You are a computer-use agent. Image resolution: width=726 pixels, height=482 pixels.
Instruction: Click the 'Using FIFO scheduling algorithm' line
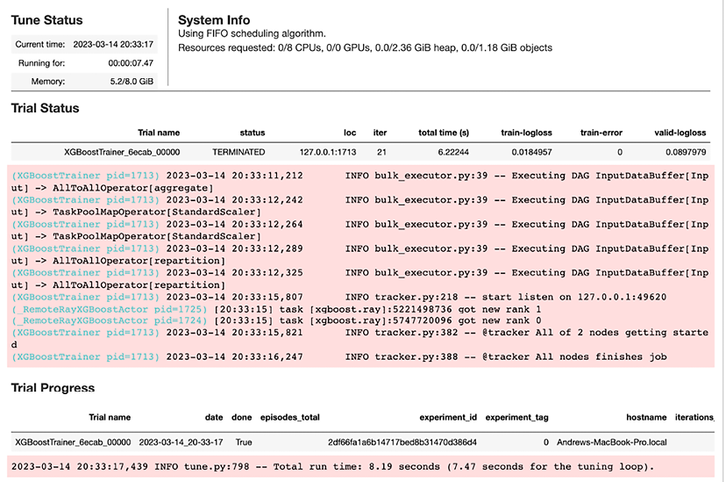252,34
